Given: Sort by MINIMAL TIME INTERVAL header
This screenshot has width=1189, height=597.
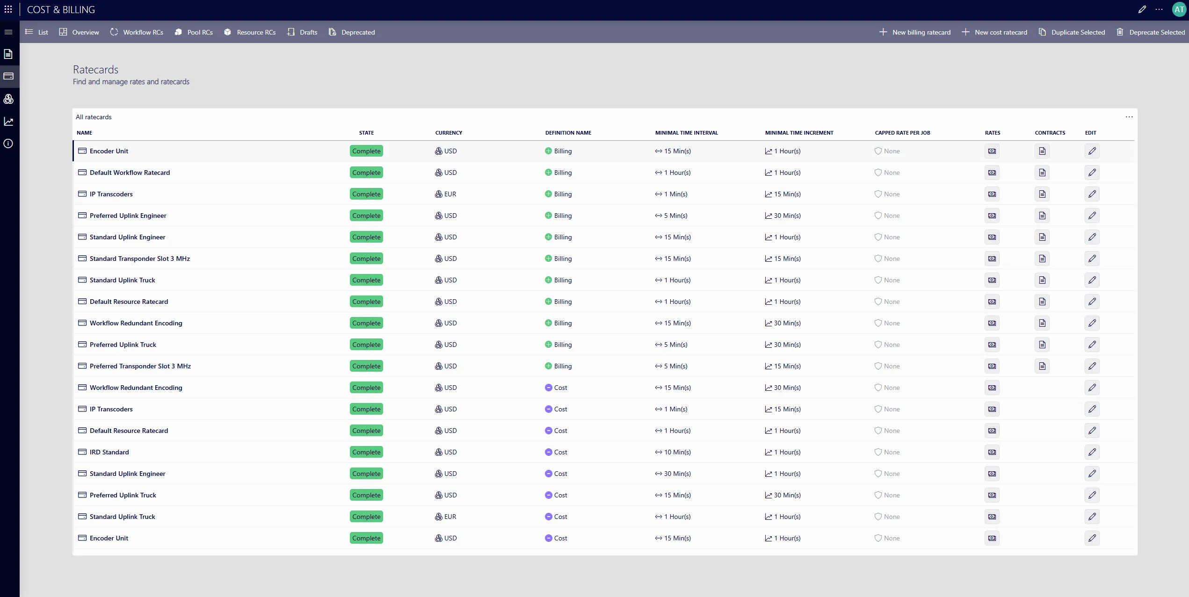Looking at the screenshot, I should pos(687,133).
